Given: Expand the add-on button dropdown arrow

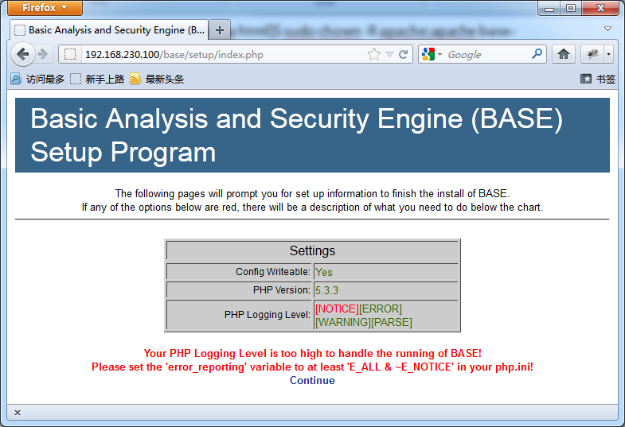Looking at the screenshot, I should pos(608,54).
